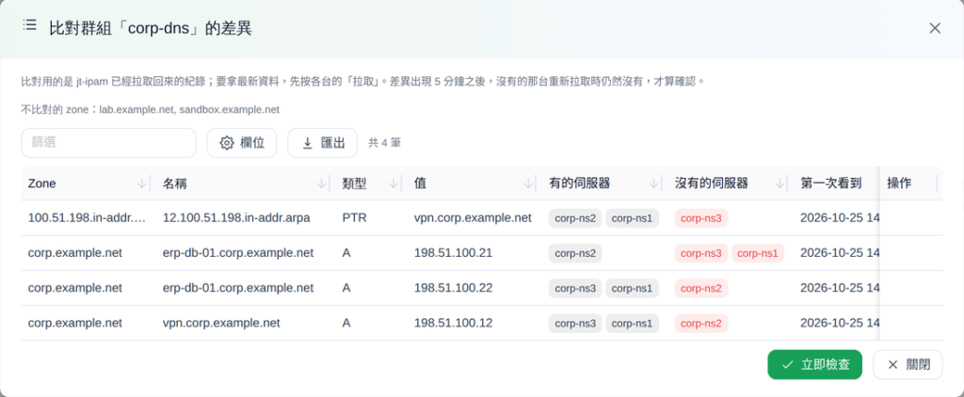The height and width of the screenshot is (397, 964).
Task: Click corp.example.net zone in 198.51.100.12 row
Action: (x=75, y=323)
